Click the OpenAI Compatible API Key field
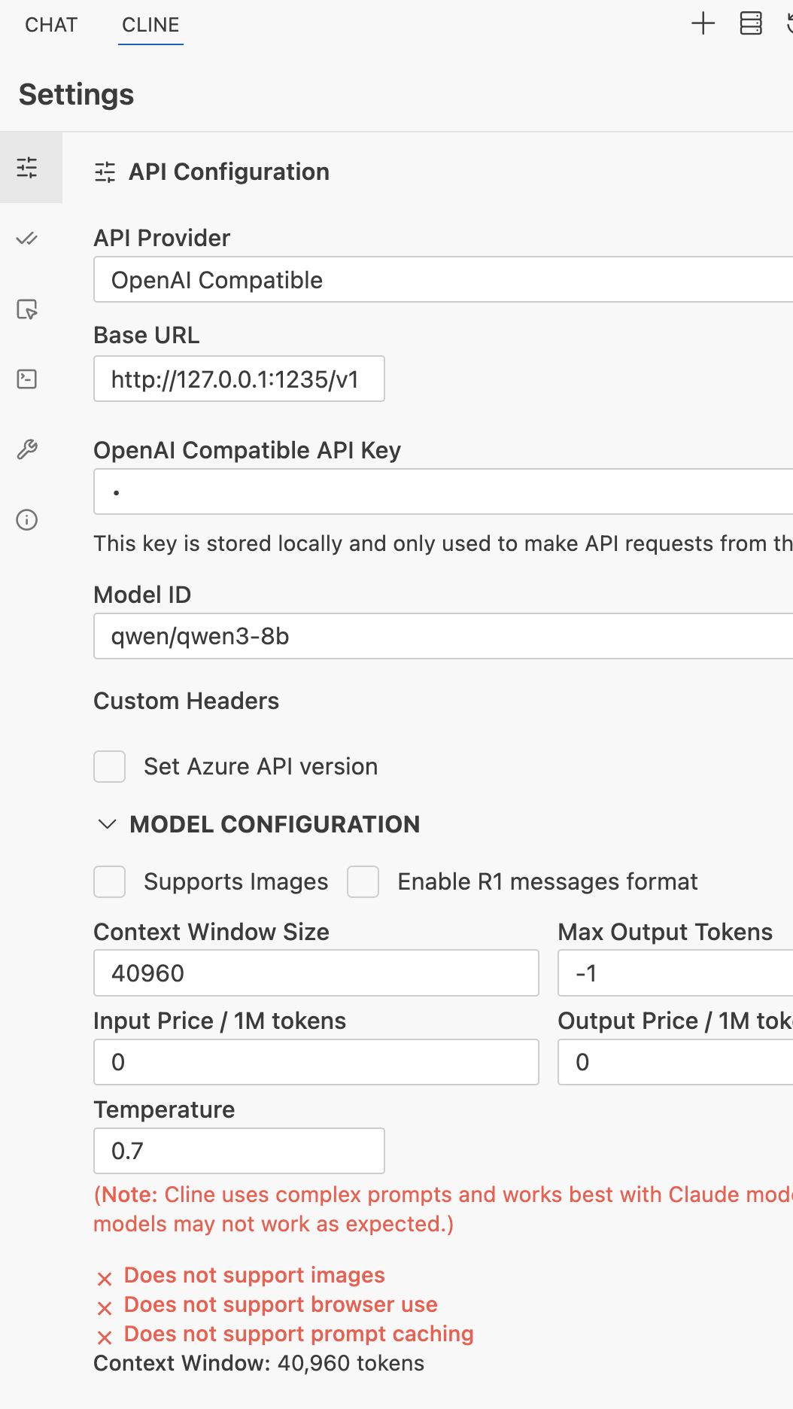 [x=442, y=492]
